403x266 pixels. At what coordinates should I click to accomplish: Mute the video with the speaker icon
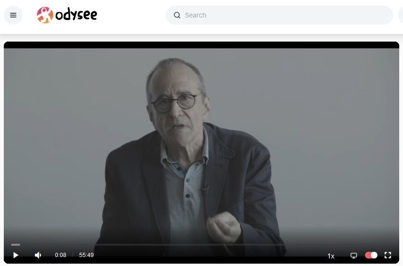click(x=38, y=255)
